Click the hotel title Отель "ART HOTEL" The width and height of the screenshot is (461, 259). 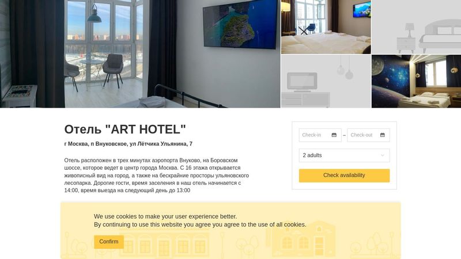tap(125, 129)
